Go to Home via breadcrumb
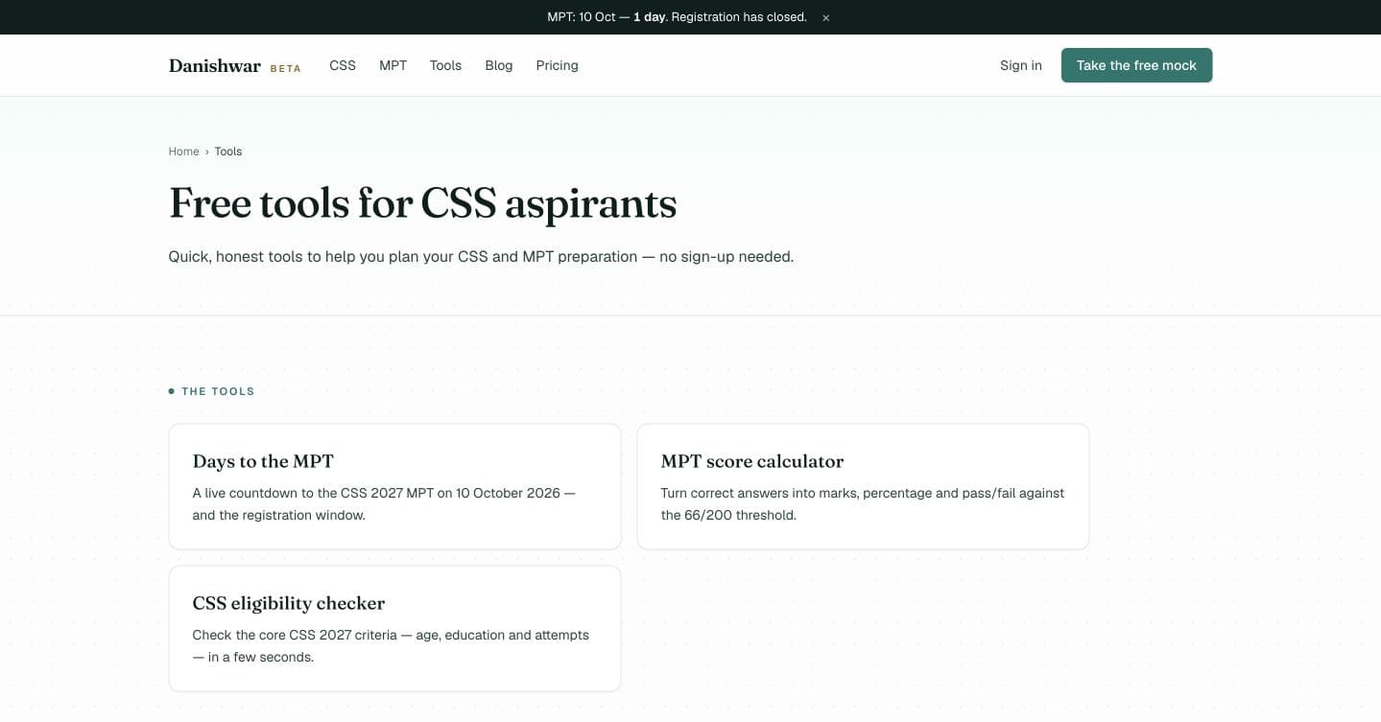 click(x=184, y=151)
